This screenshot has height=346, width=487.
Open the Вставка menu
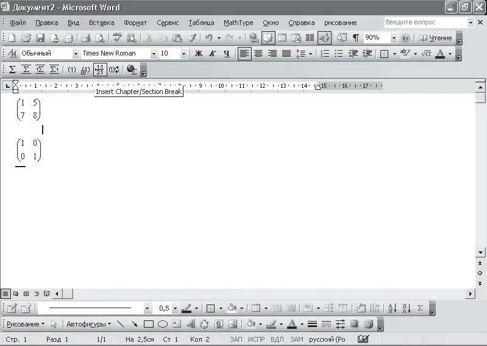point(102,23)
